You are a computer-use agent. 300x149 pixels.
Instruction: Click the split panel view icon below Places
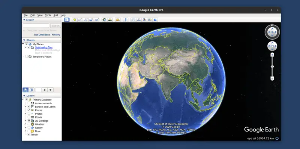pyautogui.click(x=31, y=90)
